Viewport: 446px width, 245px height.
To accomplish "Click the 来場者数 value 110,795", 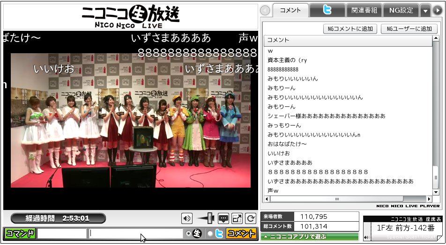I will (x=314, y=217).
